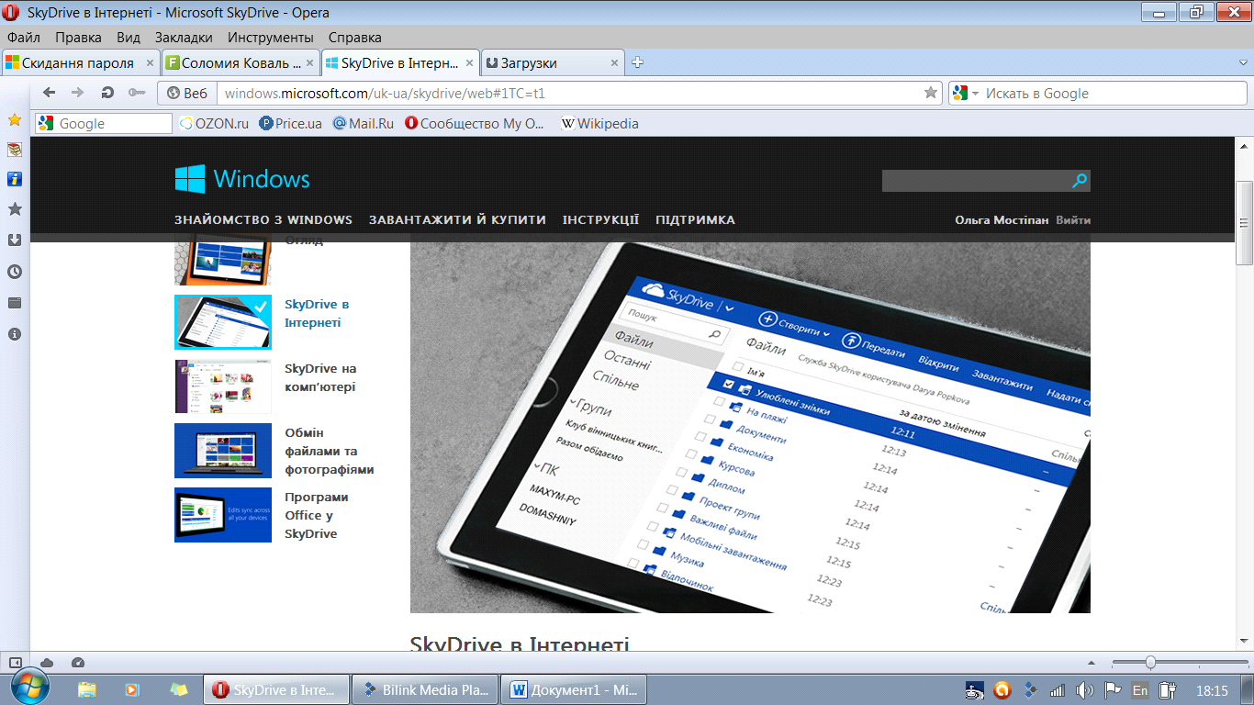This screenshot has width=1254, height=705.
Task: Open the password wand key icon
Action: [x=137, y=93]
